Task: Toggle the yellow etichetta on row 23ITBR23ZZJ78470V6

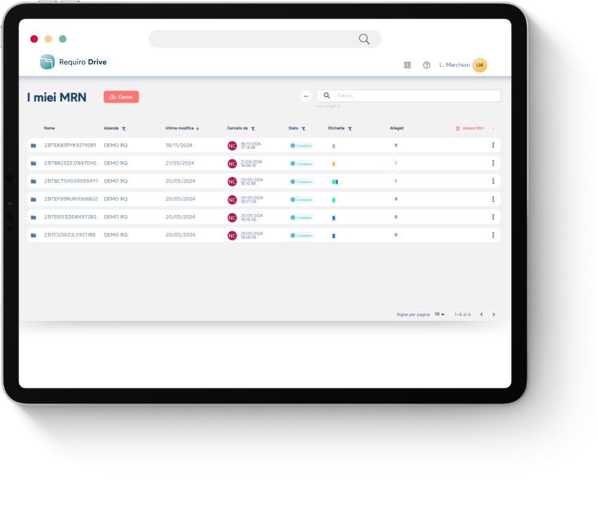Action: click(x=334, y=163)
